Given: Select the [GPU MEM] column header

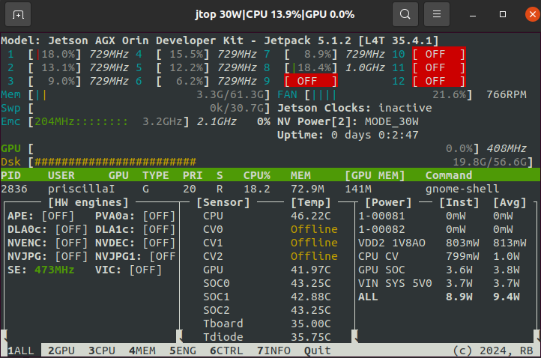Looking at the screenshot, I should (x=375, y=175).
